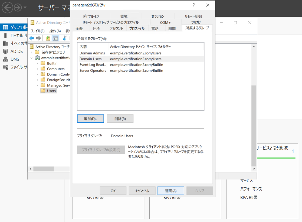Open the リモート デスクトップ サービスのプロファイル tab
This screenshot has height=222, width=302.
[111, 22]
